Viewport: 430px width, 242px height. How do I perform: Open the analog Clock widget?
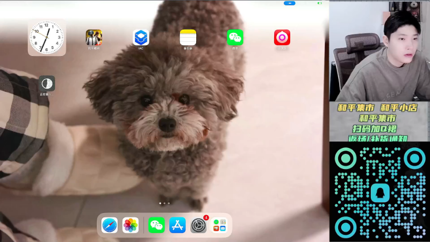click(x=47, y=37)
